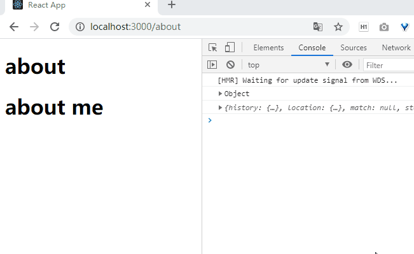This screenshot has width=414, height=254.
Task: Click the 'about me' heading
Action: (54, 108)
